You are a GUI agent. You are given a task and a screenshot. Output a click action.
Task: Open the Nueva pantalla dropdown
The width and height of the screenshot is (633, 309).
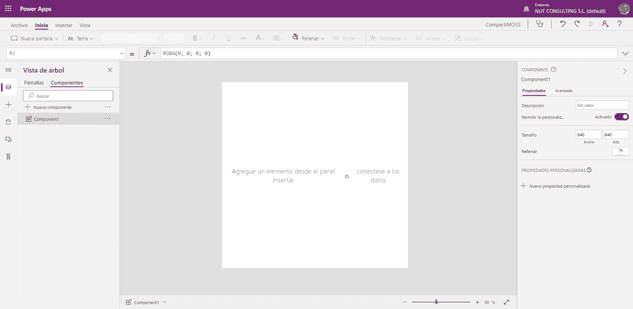click(x=35, y=39)
